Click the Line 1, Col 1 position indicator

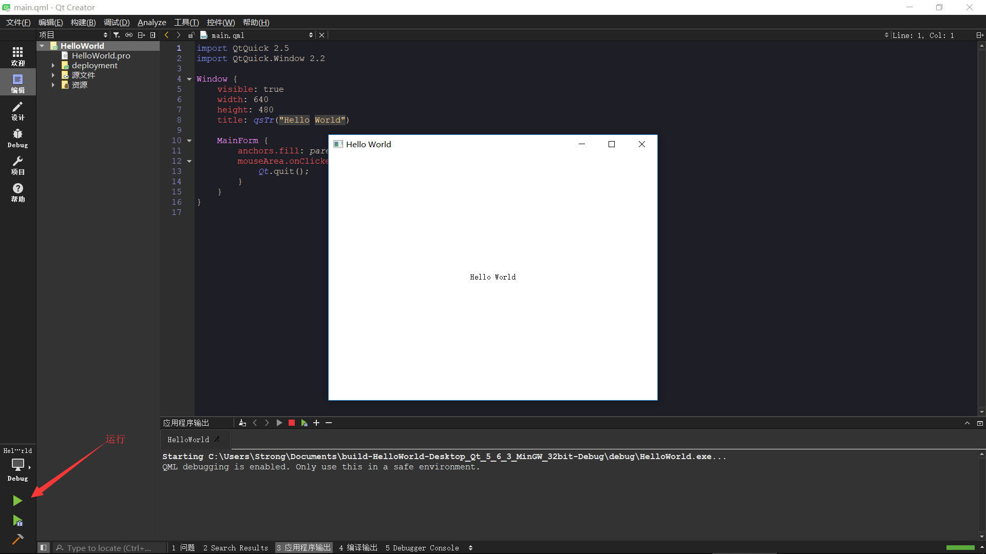tap(923, 35)
